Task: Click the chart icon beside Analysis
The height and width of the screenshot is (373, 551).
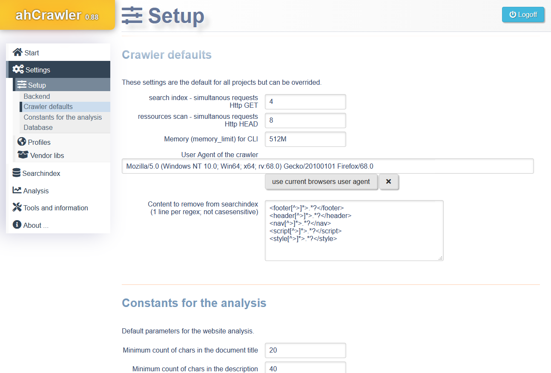Action: [x=17, y=190]
